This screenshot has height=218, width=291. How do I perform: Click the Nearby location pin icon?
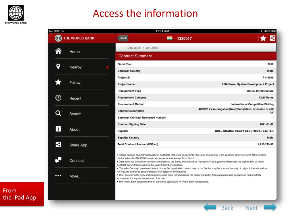(58, 66)
